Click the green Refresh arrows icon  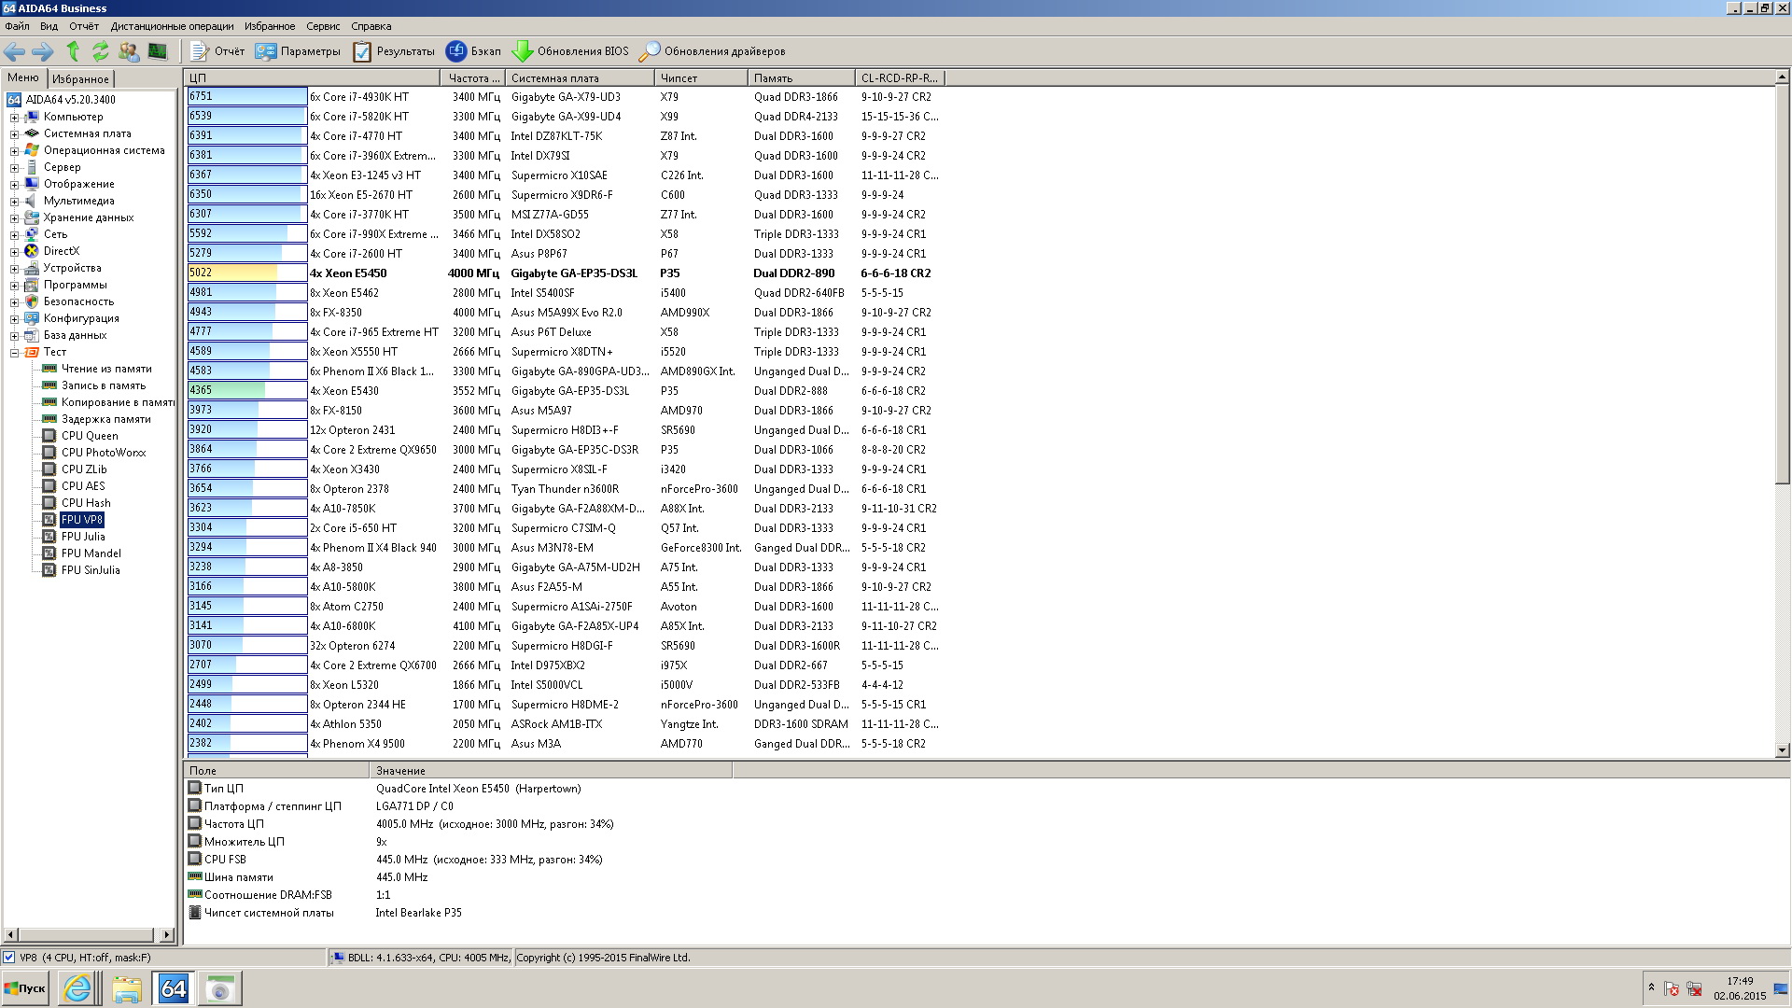pos(100,51)
